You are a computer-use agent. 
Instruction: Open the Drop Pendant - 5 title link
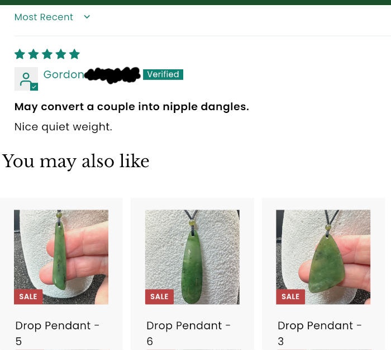[58, 333]
